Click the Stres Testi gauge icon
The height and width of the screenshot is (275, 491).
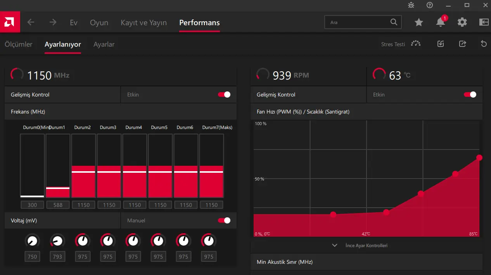pos(416,44)
